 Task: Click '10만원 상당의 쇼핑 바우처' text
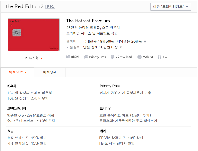(28, 98)
